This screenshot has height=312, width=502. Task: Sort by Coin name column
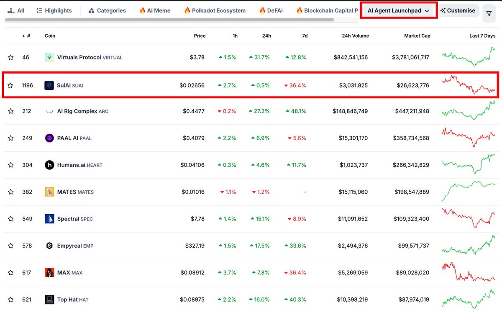50,36
